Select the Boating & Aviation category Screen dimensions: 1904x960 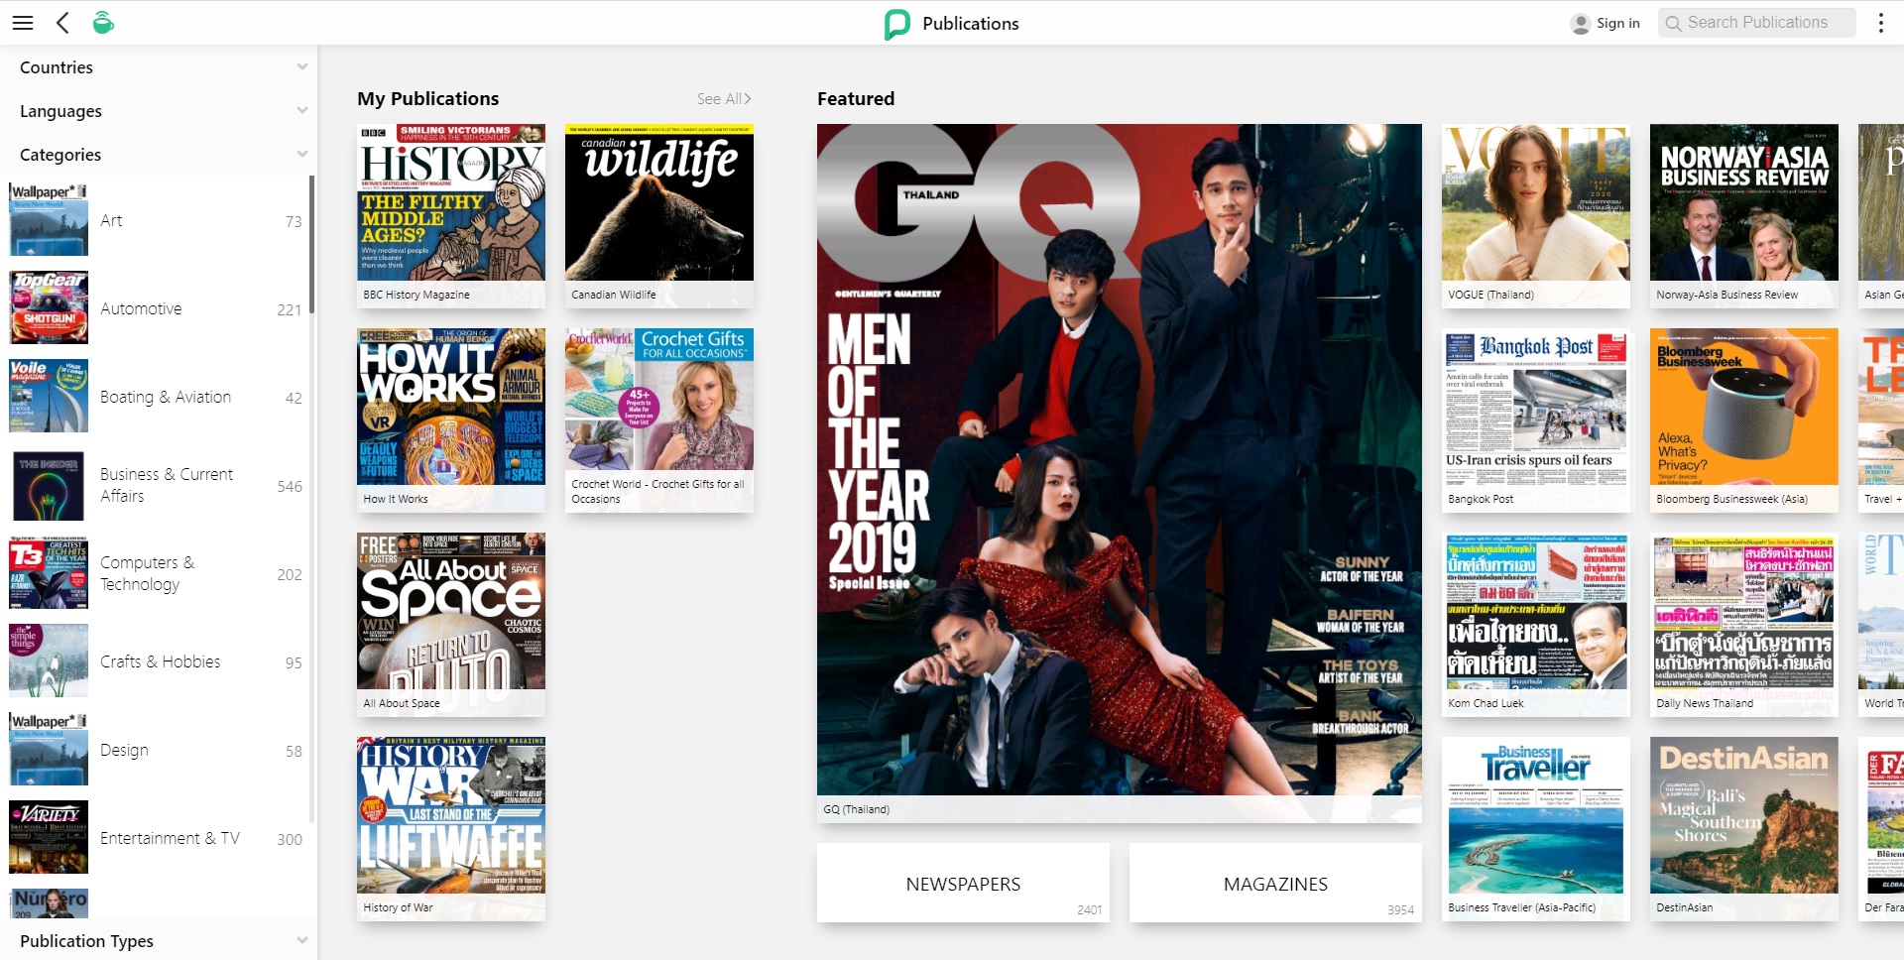[x=155, y=397]
